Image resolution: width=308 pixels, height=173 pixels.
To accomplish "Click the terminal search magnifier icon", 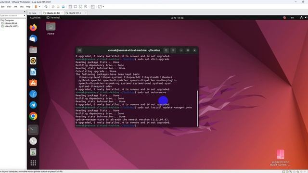I will (x=166, y=50).
